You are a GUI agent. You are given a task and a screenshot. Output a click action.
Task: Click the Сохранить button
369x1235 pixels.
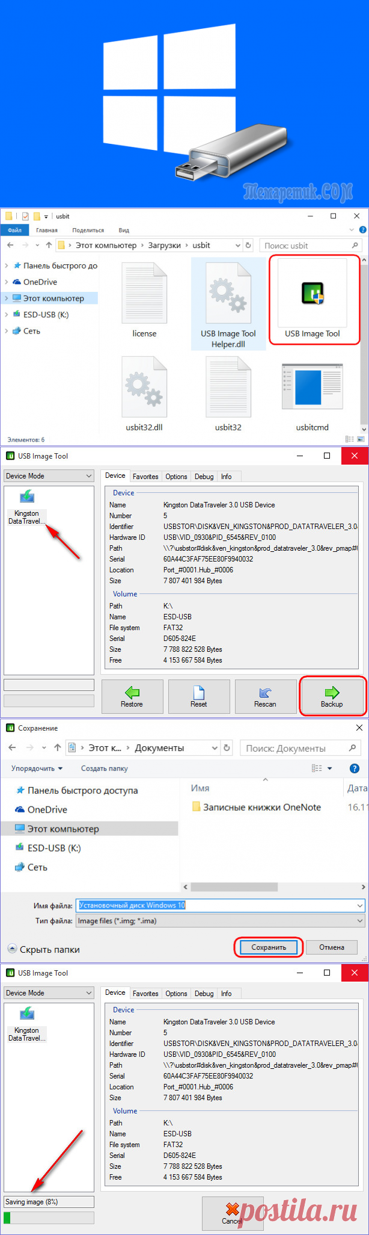coord(269,947)
